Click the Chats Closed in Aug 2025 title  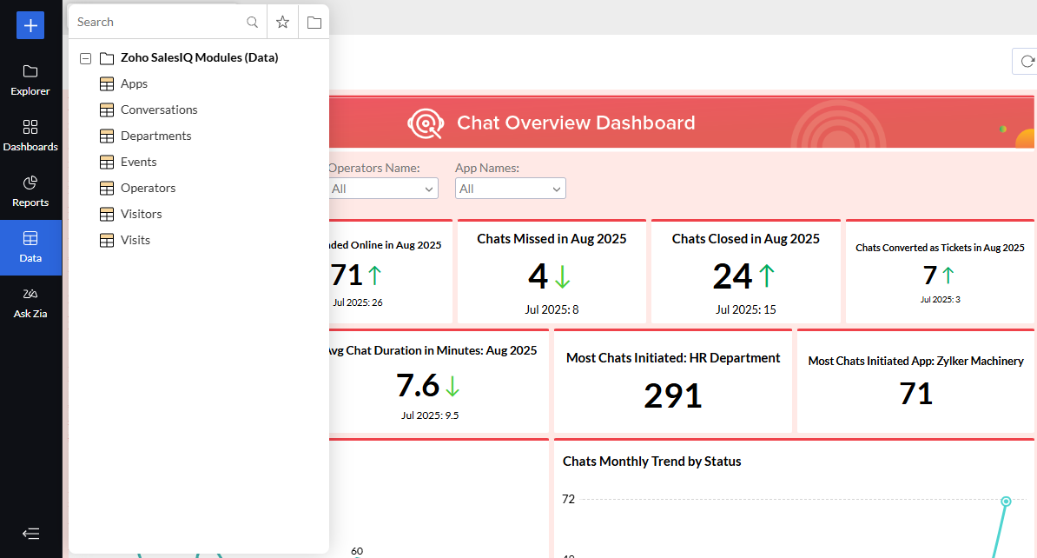click(746, 239)
